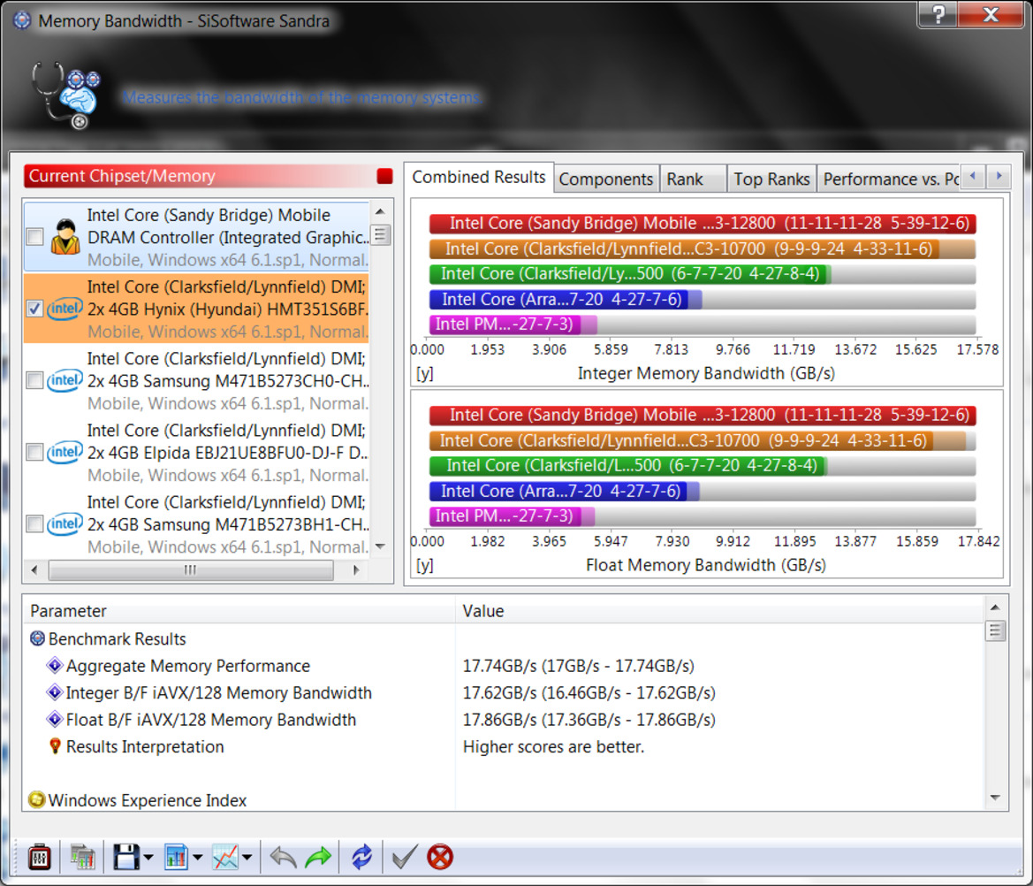This screenshot has width=1033, height=886.
Task: Tick the Samsung M471B5273CH0-CH checkbox
Action: click(x=35, y=380)
